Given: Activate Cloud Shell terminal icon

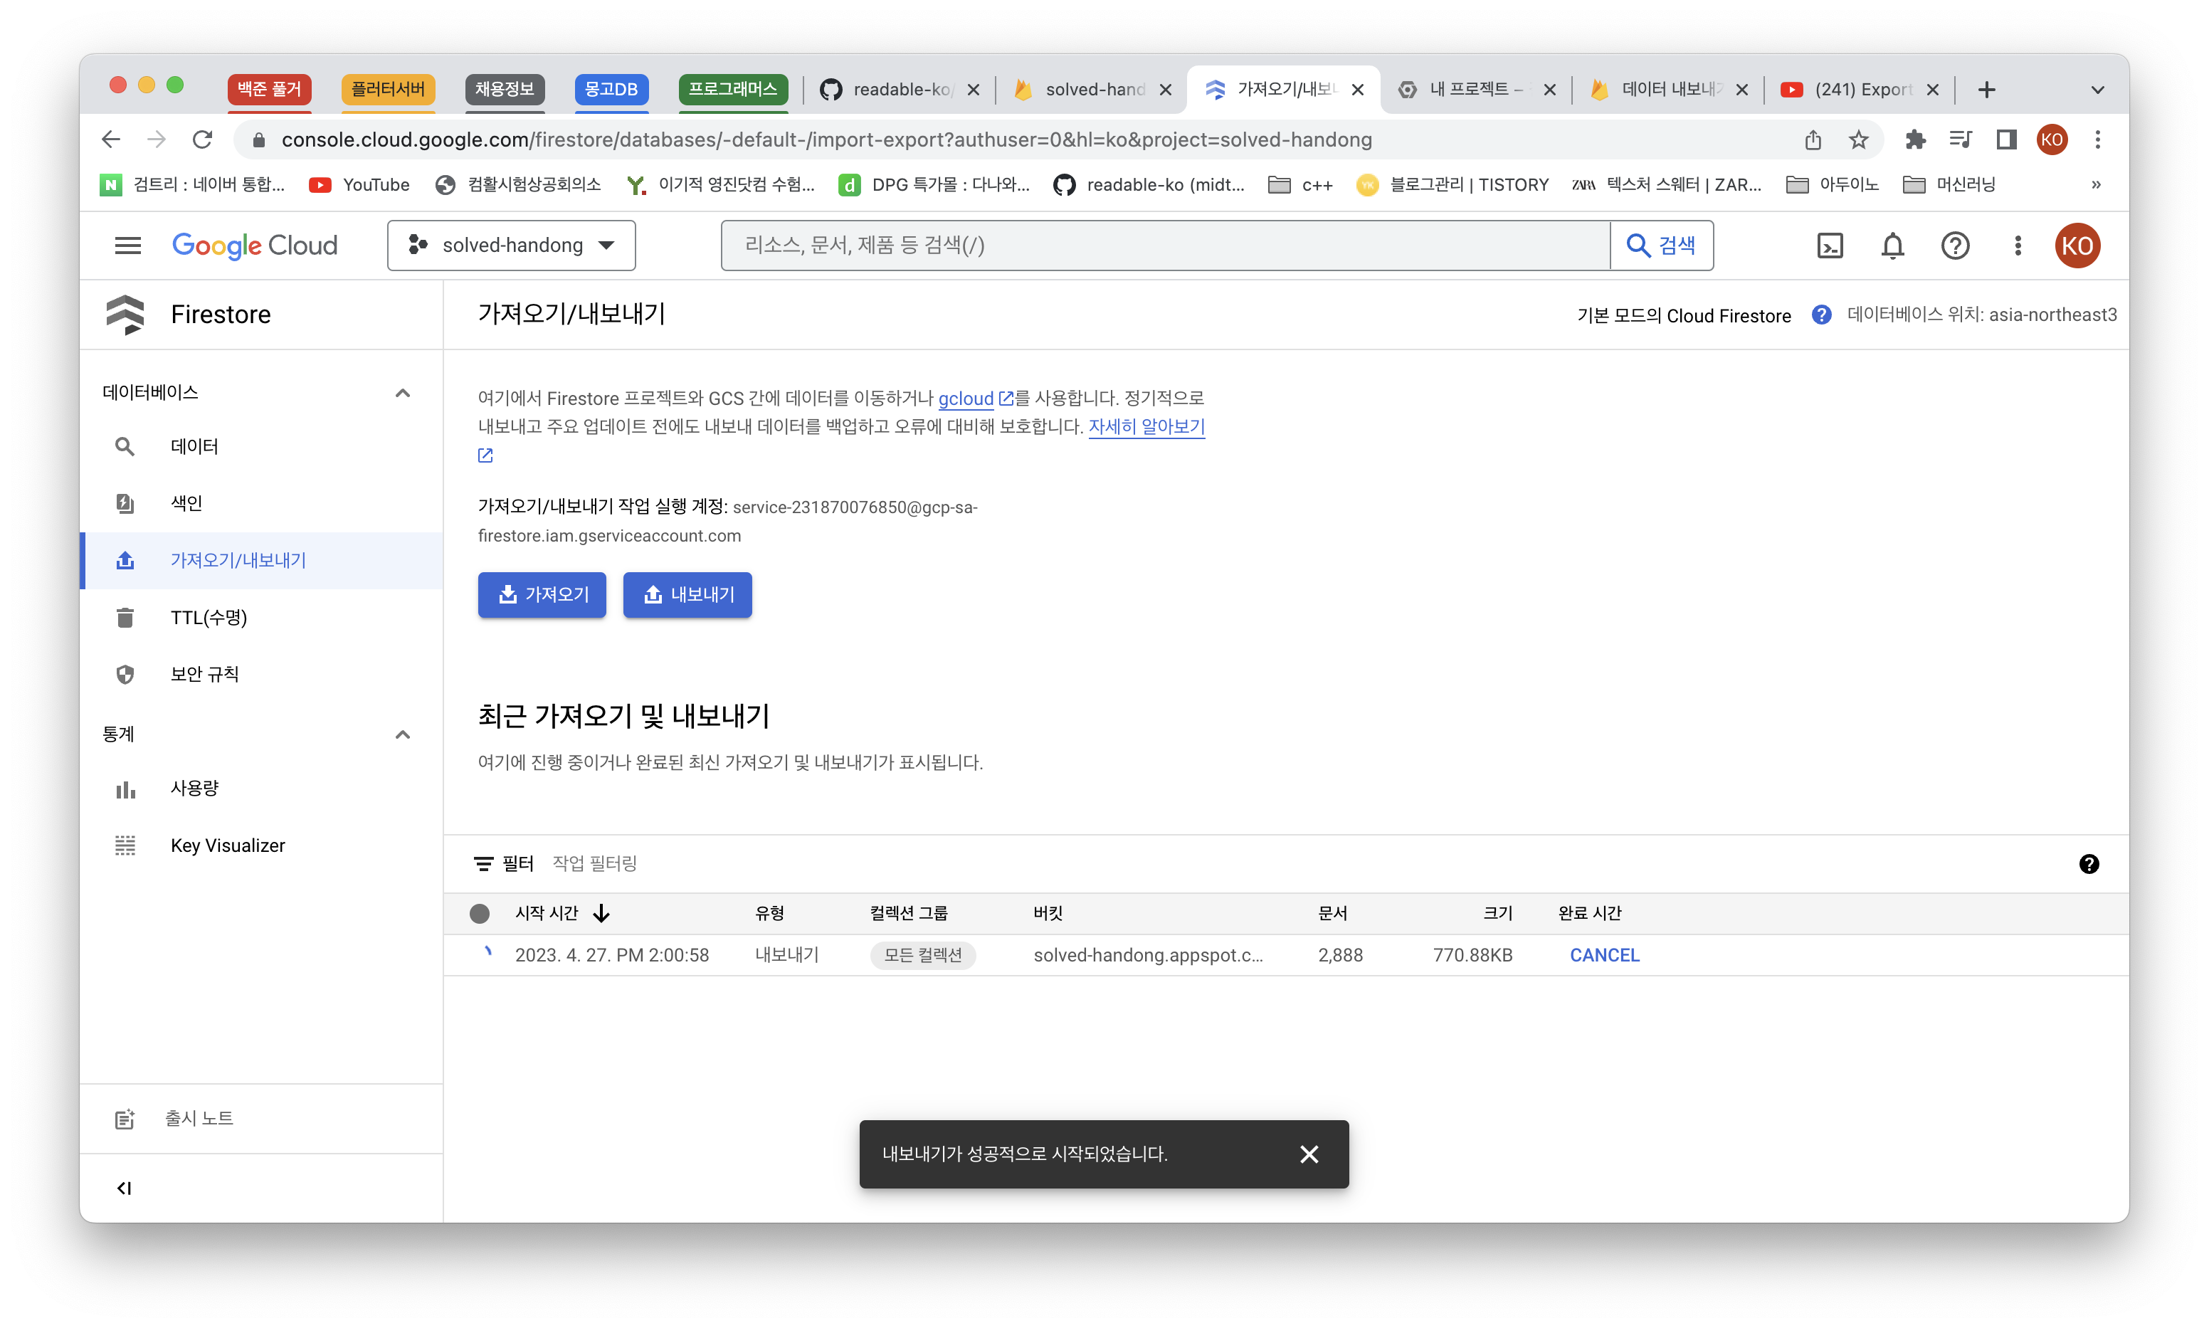Looking at the screenshot, I should [1830, 246].
